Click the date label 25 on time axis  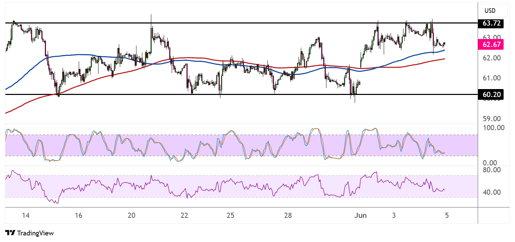[231, 215]
